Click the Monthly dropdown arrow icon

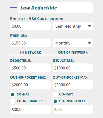pos(89,43)
